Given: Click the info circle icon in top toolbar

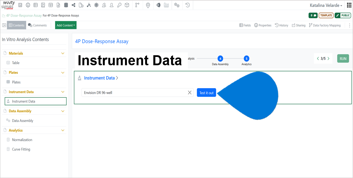Looking at the screenshot, I should [28, 5].
